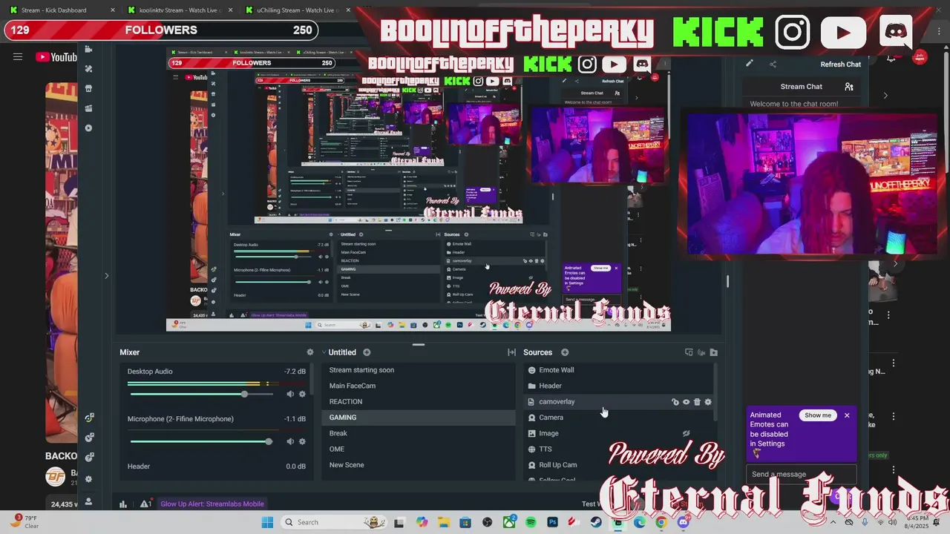The image size is (950, 534).
Task: Open Spotify from the taskbar
Action: (531, 522)
